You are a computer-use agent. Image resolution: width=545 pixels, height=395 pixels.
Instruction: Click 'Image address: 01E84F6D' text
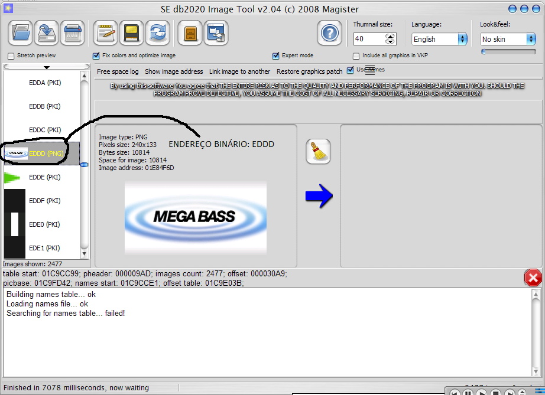point(136,168)
